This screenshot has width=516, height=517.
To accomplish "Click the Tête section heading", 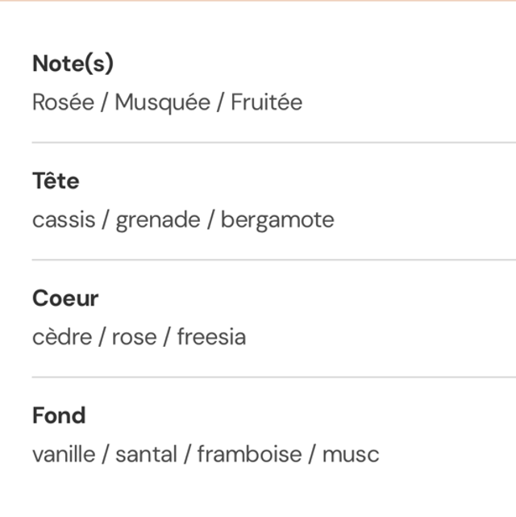I will pos(56,181).
